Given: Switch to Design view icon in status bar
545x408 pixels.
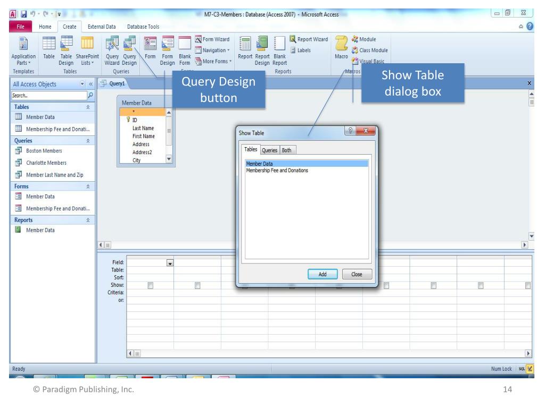Looking at the screenshot, I should [530, 369].
